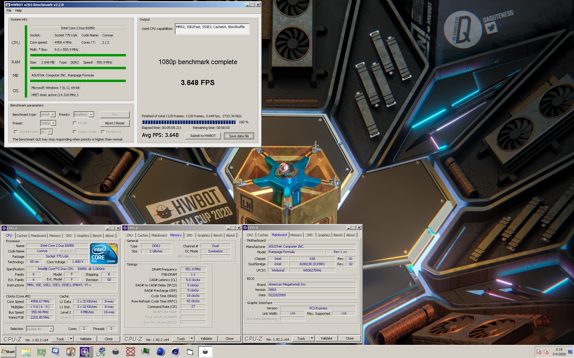This screenshot has width=574, height=358.
Task: Enable the Monitoring checkbox
Action: 103,132
